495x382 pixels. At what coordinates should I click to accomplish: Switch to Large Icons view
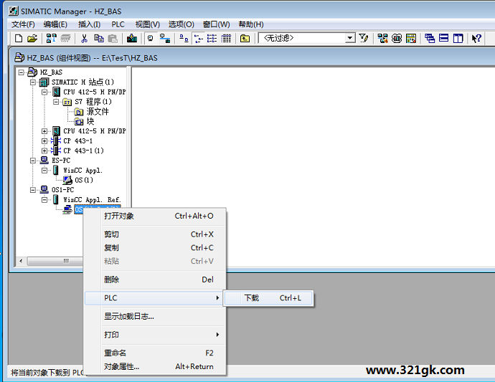pos(184,39)
